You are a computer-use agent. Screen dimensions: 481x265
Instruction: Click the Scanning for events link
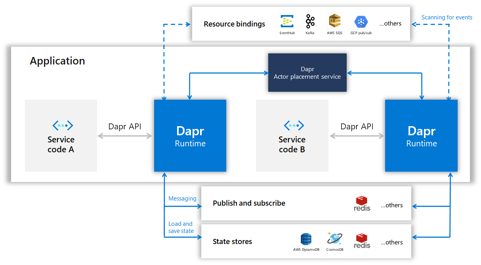(447, 17)
